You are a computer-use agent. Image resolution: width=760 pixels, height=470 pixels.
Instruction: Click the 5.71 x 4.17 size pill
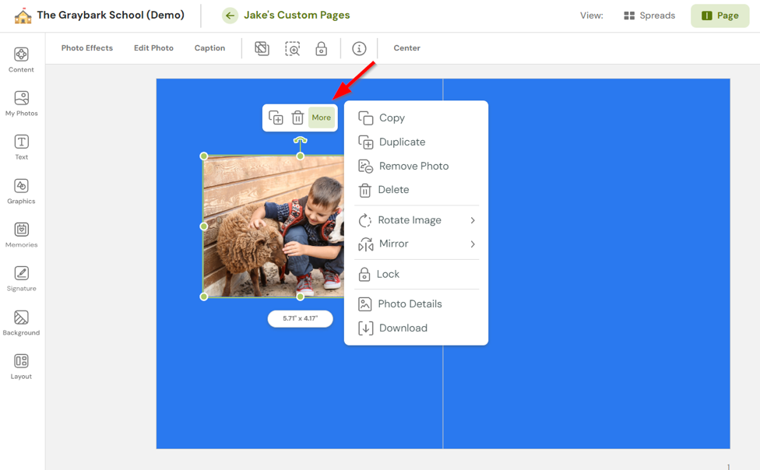click(x=300, y=319)
